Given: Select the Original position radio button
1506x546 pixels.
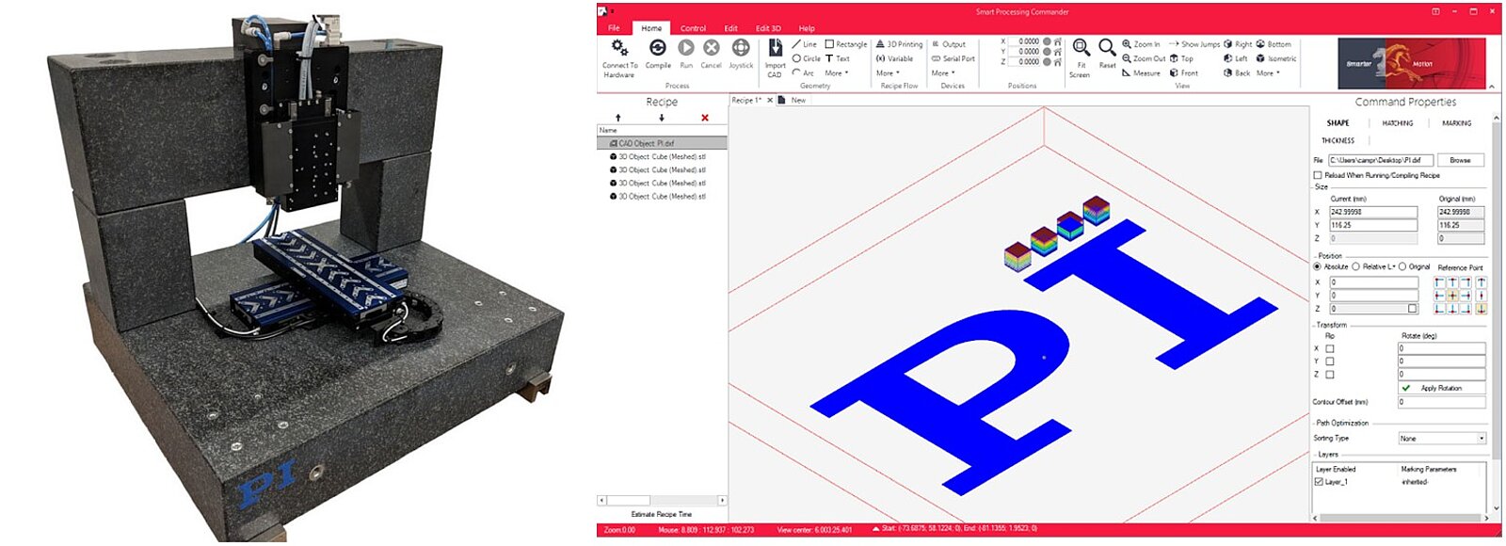Looking at the screenshot, I should click(1402, 266).
